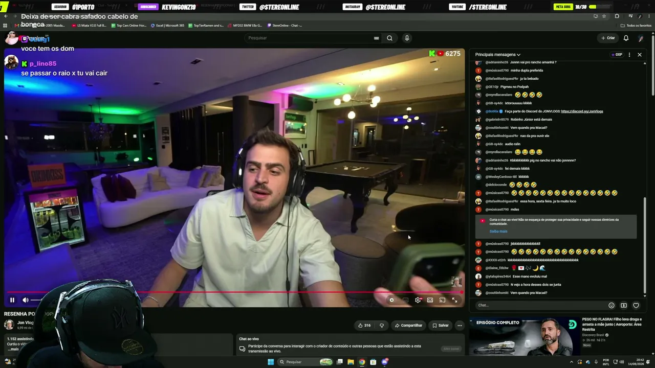
Task: Toggle the autoplay switch in player
Action: [391, 300]
